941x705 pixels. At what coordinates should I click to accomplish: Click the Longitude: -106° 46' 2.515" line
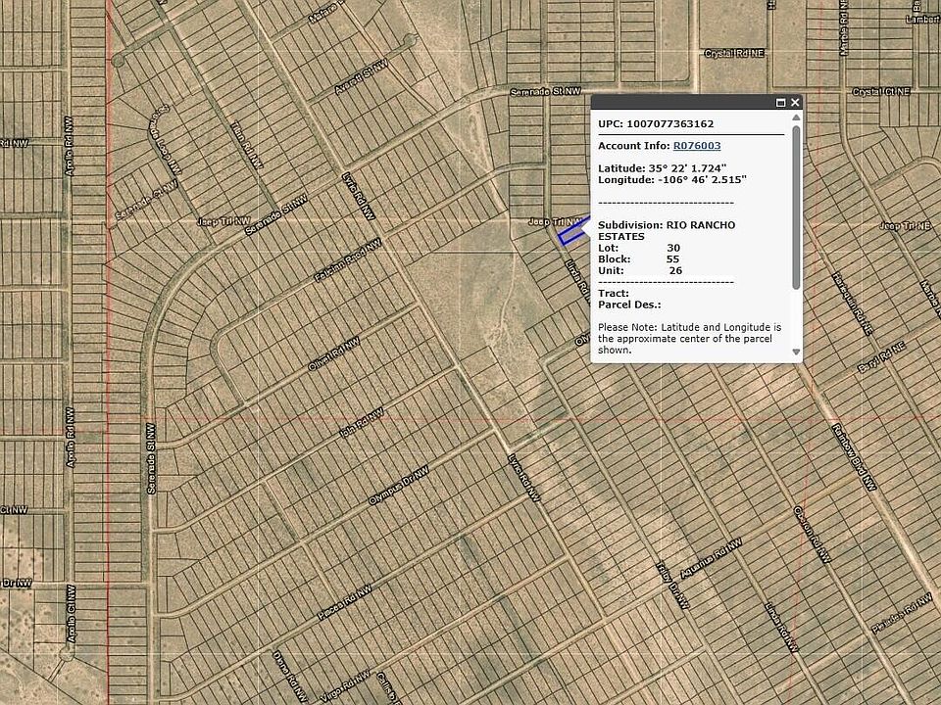(x=672, y=180)
